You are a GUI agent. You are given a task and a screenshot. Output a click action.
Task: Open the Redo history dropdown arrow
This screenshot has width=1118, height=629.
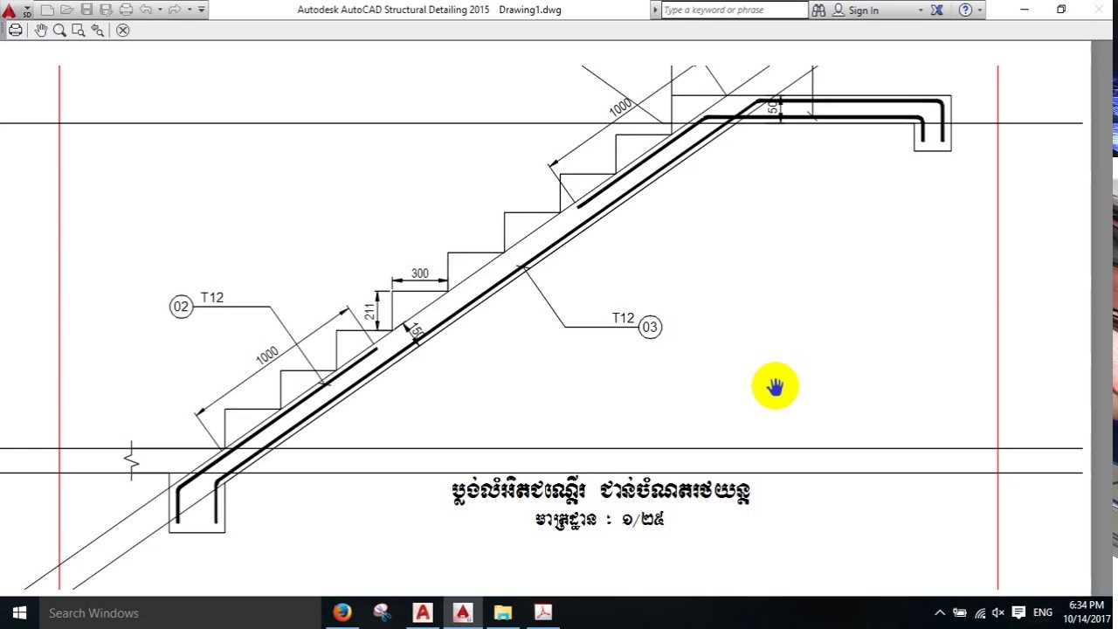tap(189, 10)
